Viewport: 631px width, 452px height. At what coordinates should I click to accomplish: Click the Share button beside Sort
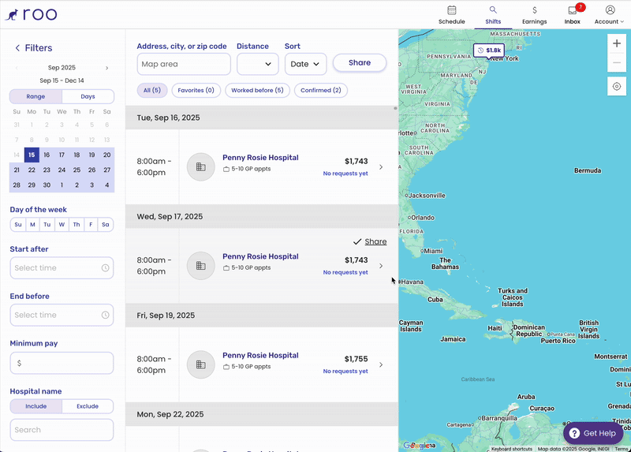360,63
